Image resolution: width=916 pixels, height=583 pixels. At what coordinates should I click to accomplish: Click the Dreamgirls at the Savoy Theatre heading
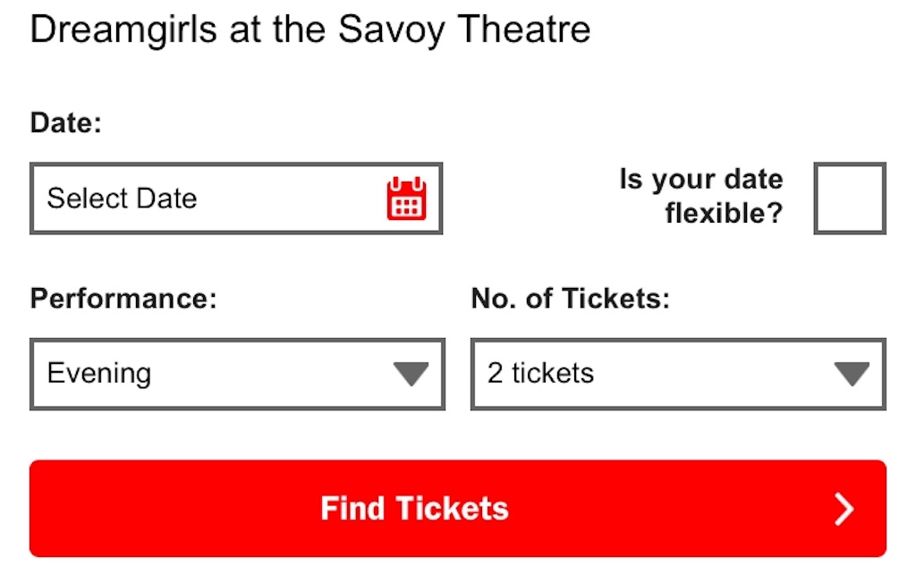(310, 30)
